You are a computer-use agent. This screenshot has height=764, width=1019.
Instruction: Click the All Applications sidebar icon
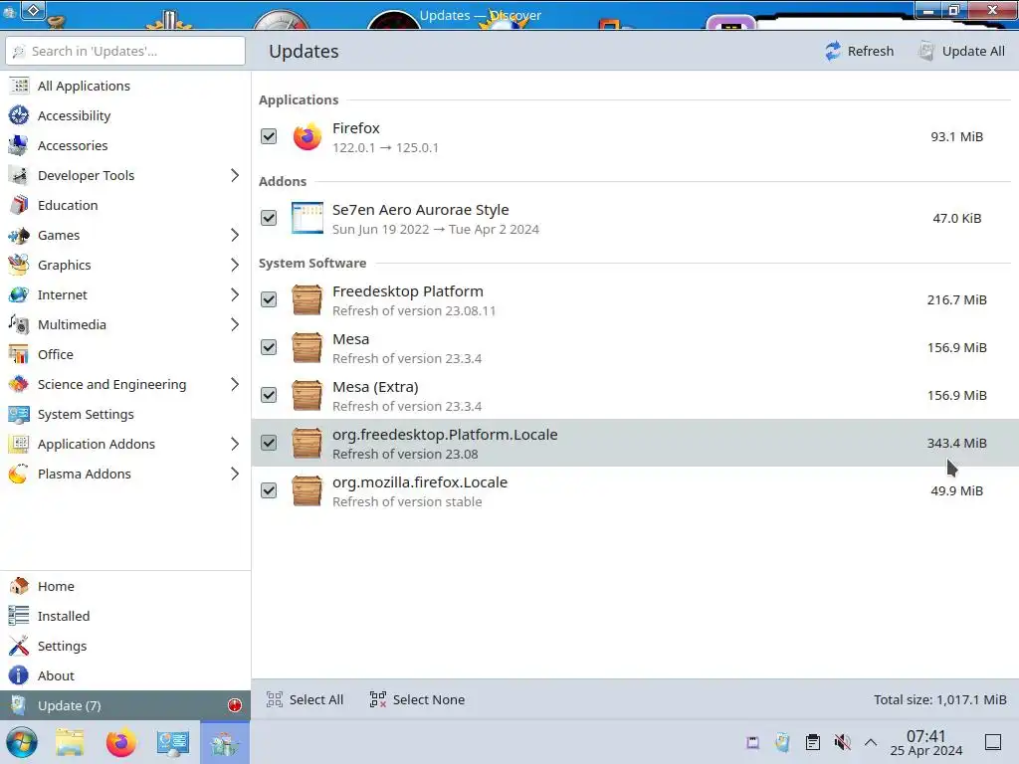pos(19,86)
